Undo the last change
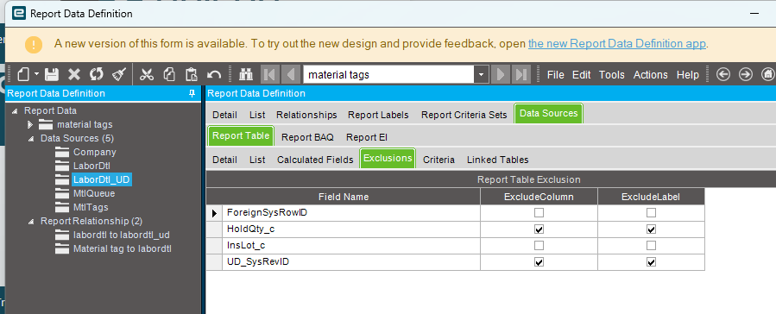The image size is (776, 314). click(214, 75)
